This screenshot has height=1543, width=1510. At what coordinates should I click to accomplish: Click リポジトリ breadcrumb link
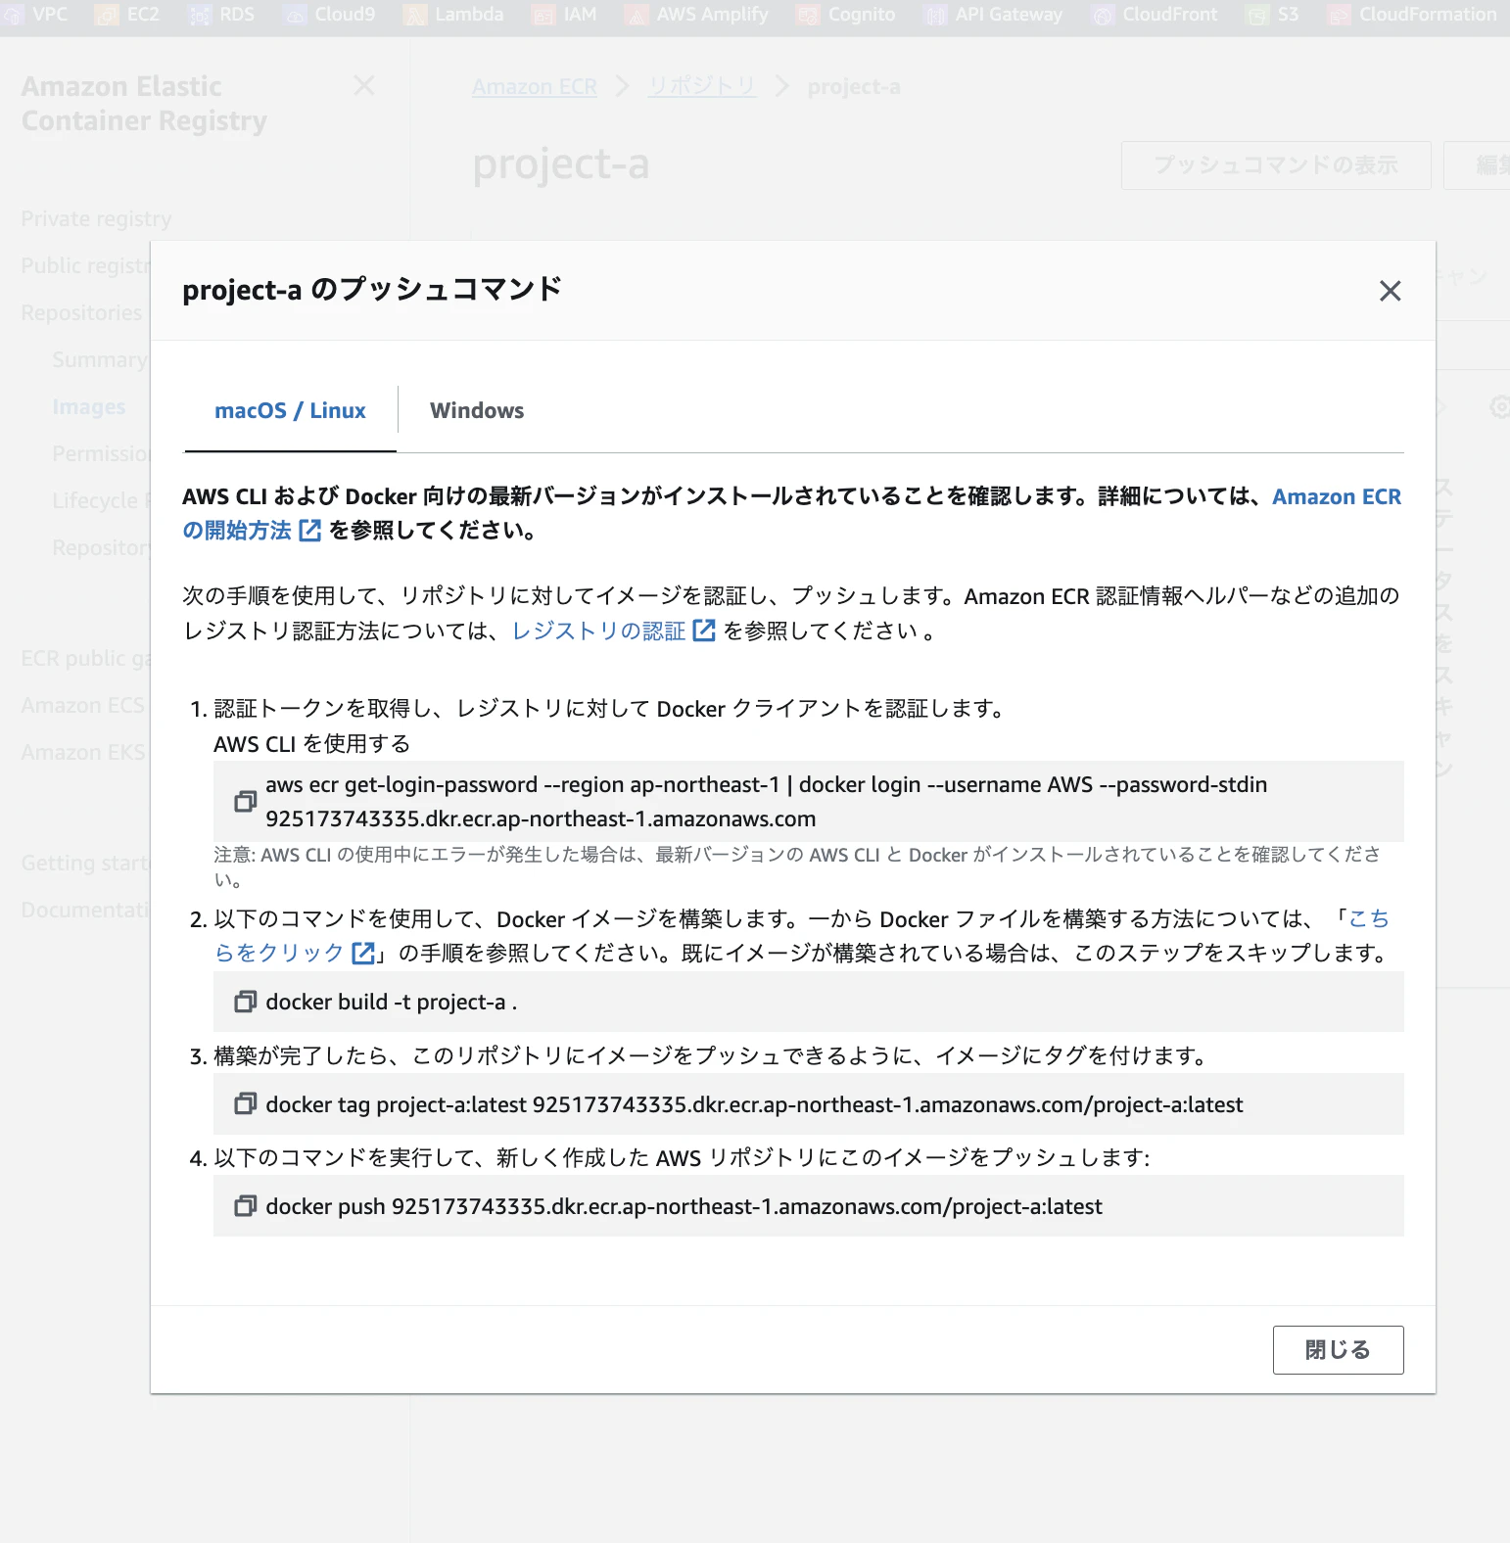pos(702,86)
